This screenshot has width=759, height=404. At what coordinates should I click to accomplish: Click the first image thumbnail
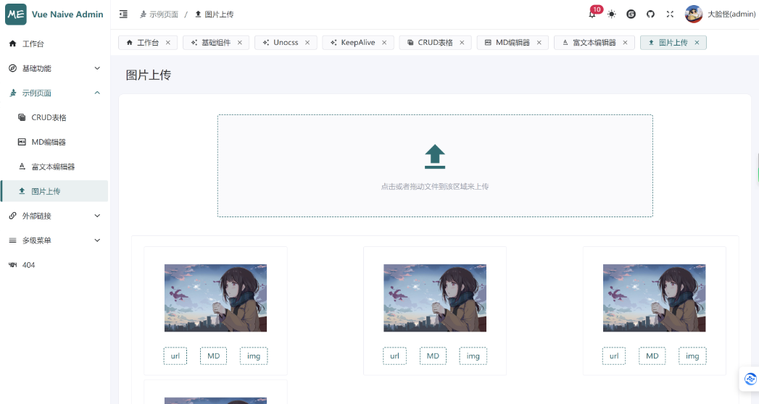tap(215, 298)
